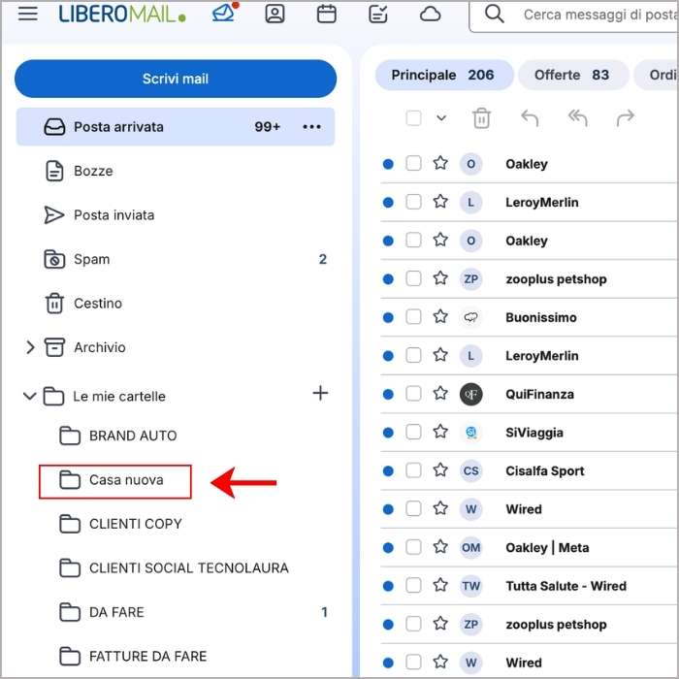Star the Buonissimo message
The height and width of the screenshot is (679, 679).
point(440,316)
